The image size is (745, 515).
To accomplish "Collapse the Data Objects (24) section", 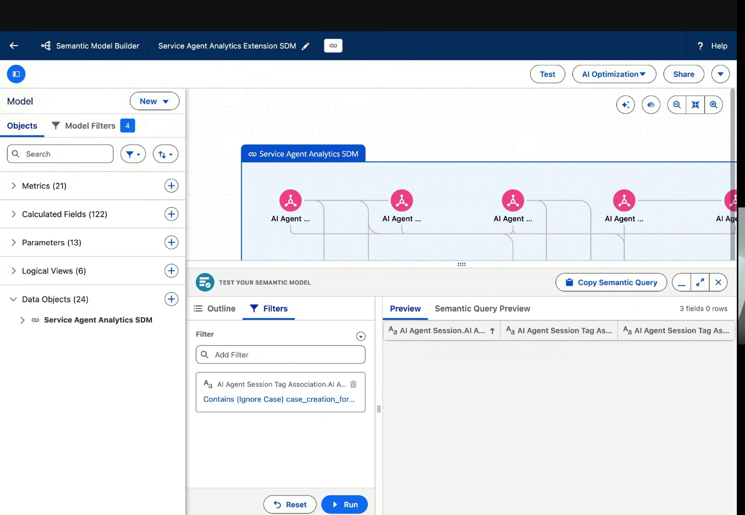I will pyautogui.click(x=13, y=299).
